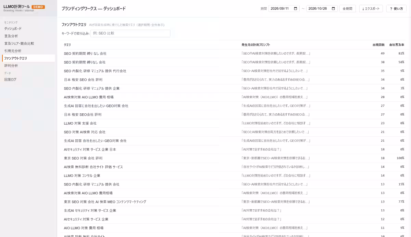Click the LLMO計測ツール logo title
The height and width of the screenshot is (237, 411).
click(16, 6)
